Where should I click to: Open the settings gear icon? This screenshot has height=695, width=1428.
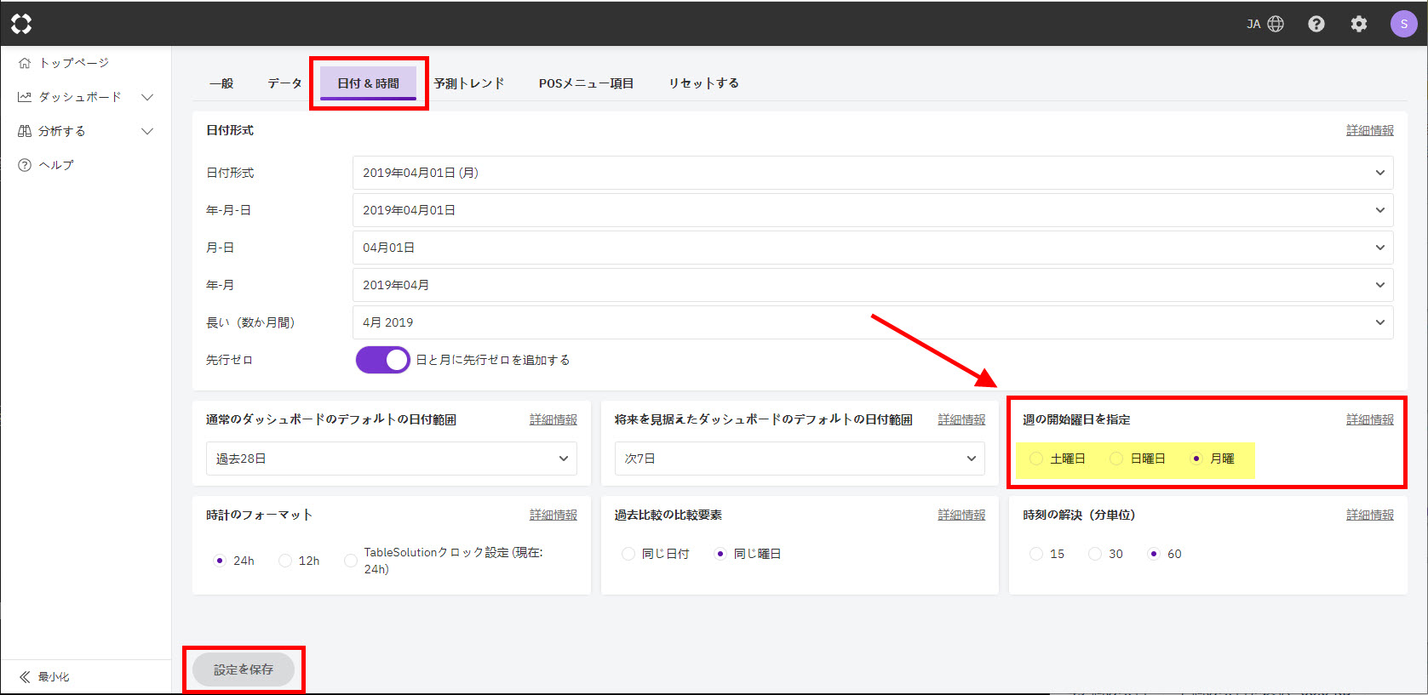[x=1359, y=24]
